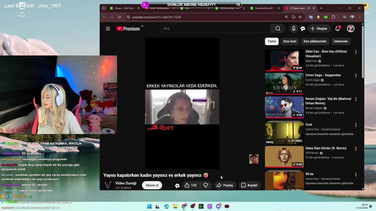The width and height of the screenshot is (376, 211).
Task: Open OBS Studio from taskbar
Action: coord(192,206)
